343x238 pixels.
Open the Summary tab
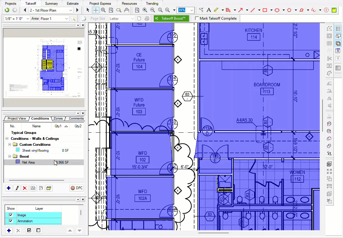click(x=51, y=4)
